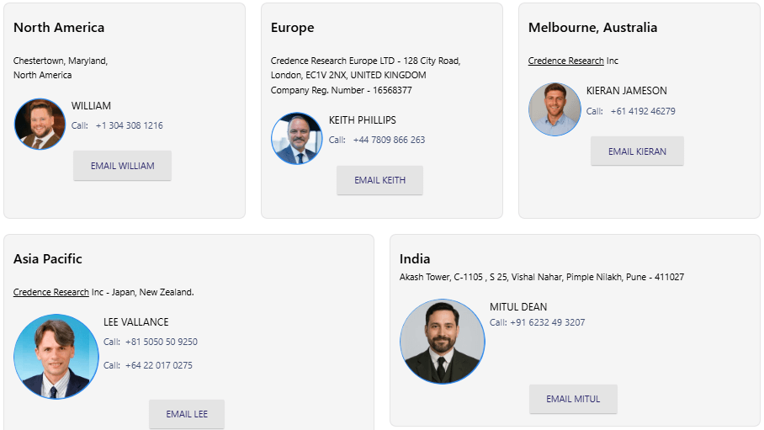
Task: Click the Europe contact profile photo
Action: tap(297, 139)
